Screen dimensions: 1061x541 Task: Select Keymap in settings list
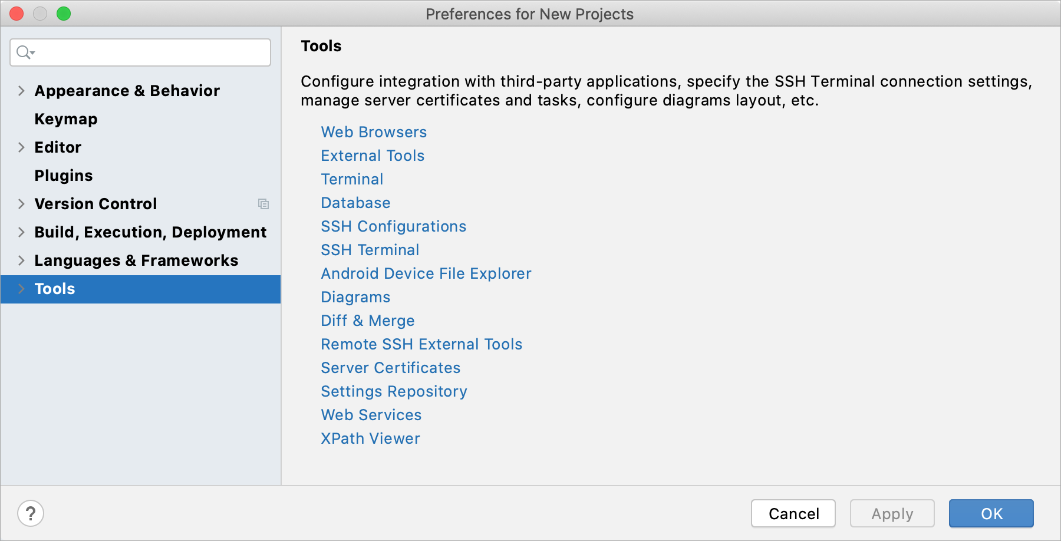pyautogui.click(x=66, y=119)
